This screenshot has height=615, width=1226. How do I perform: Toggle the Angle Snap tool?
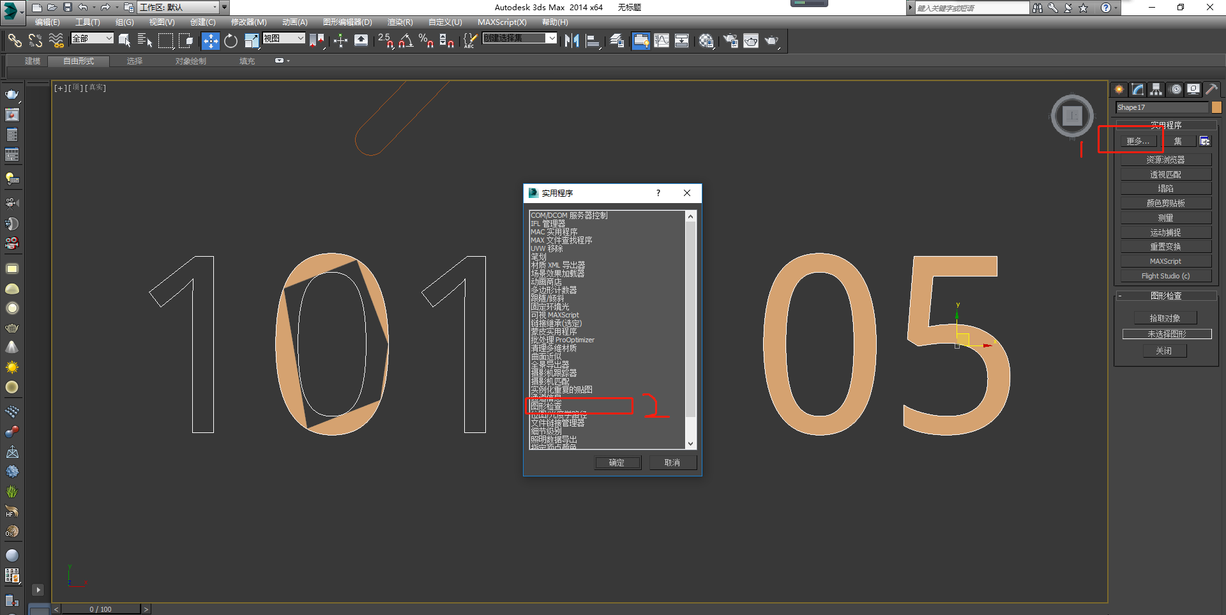[405, 41]
